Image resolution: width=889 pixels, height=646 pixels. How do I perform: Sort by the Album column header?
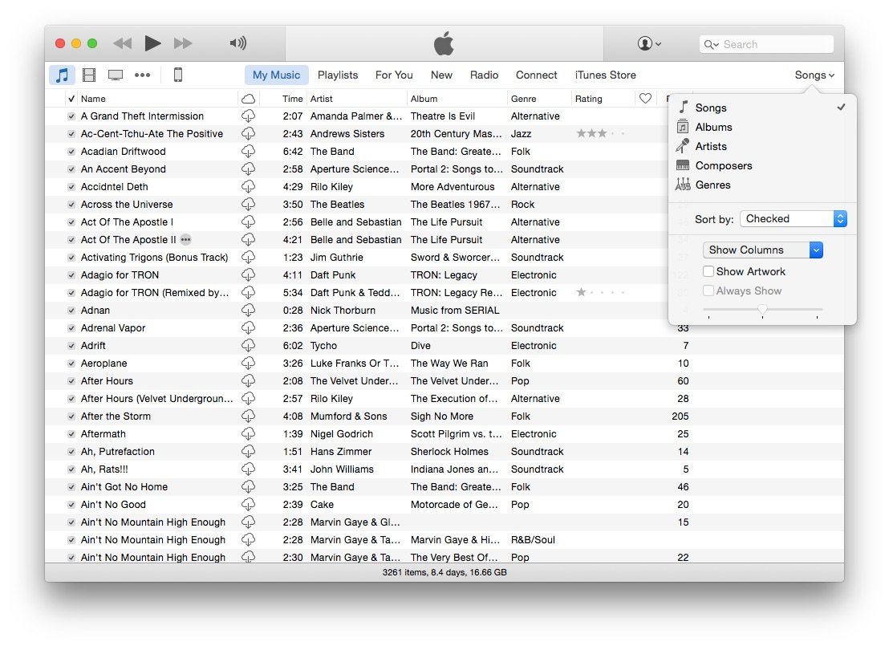tap(457, 99)
